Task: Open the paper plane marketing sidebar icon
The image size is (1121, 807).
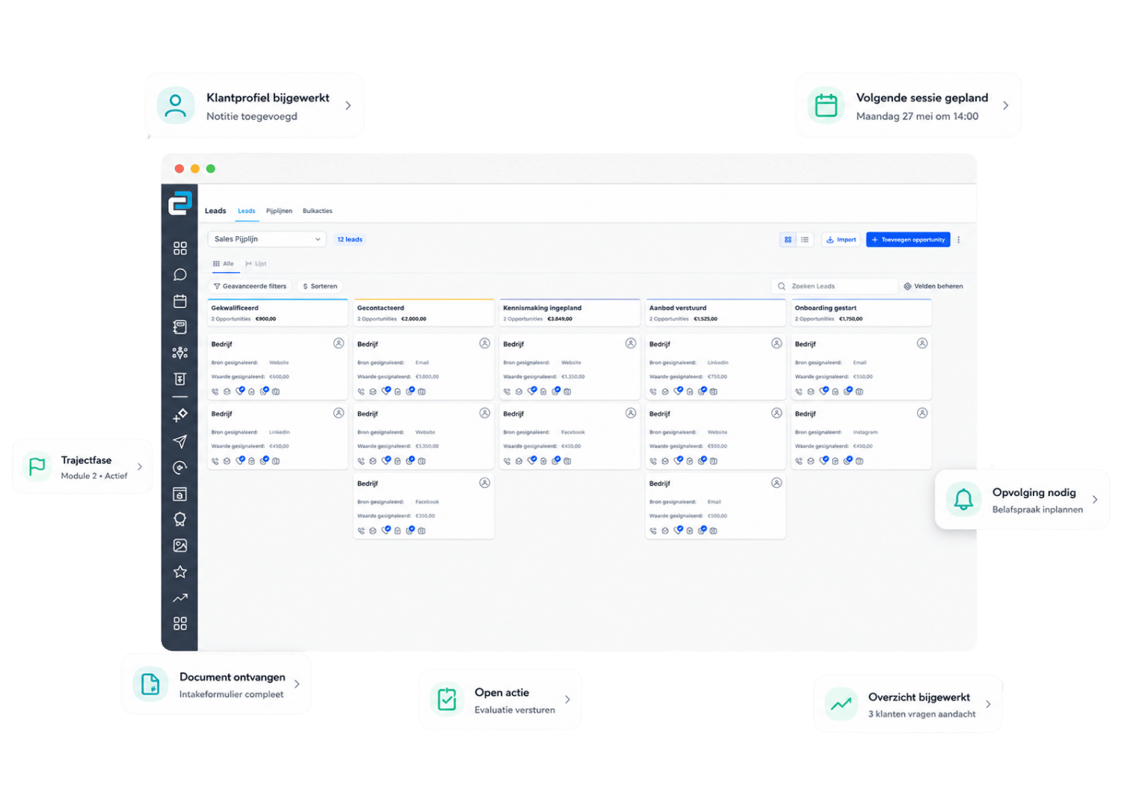Action: [x=180, y=442]
